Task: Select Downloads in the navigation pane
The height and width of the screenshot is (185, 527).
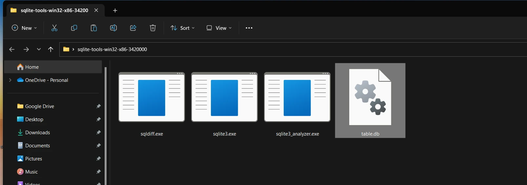Action: [37, 132]
